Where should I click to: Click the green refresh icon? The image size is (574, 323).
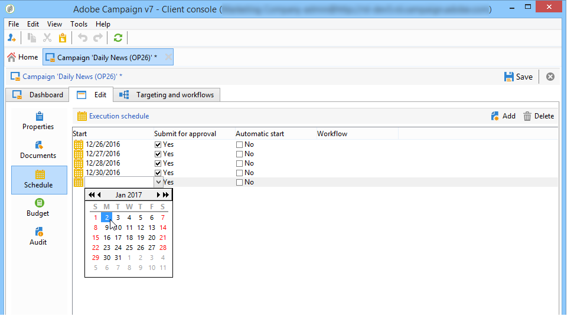[x=118, y=38]
